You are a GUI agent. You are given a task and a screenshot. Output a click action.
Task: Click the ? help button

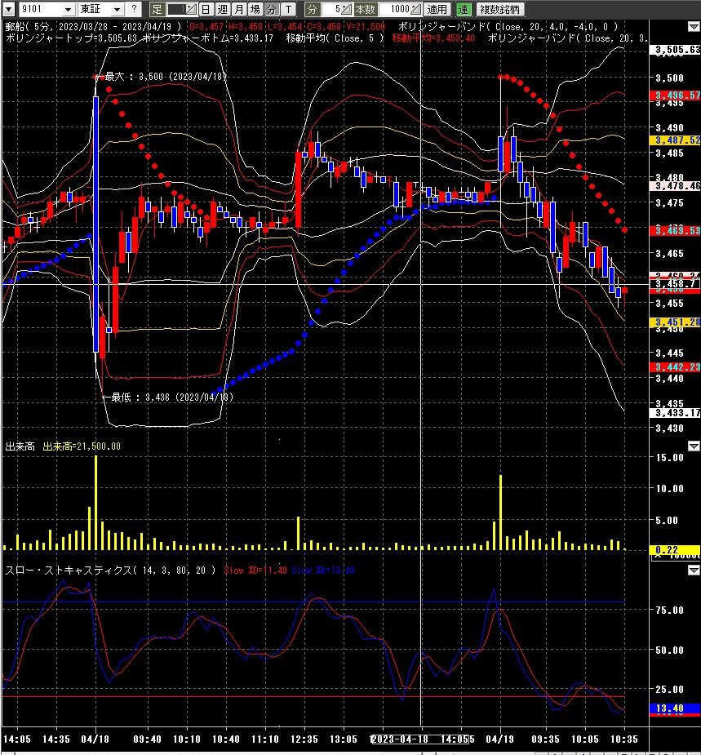(x=135, y=9)
